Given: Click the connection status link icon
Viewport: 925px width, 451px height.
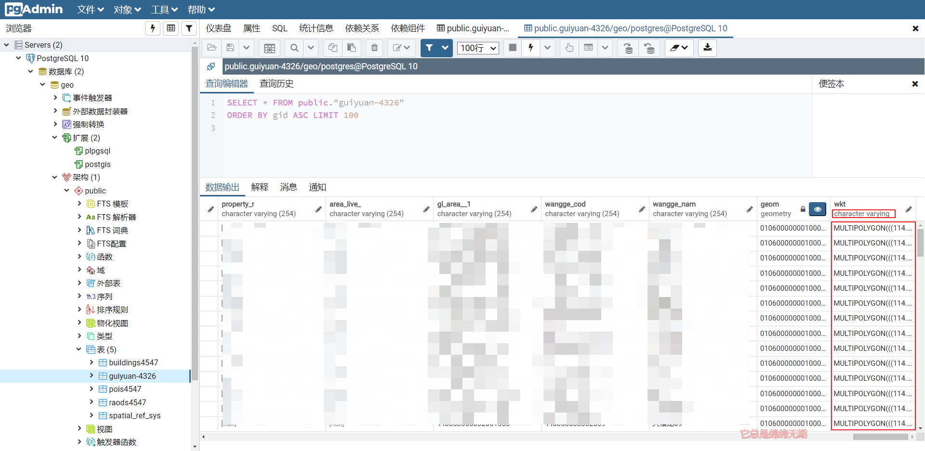Looking at the screenshot, I should pos(211,66).
